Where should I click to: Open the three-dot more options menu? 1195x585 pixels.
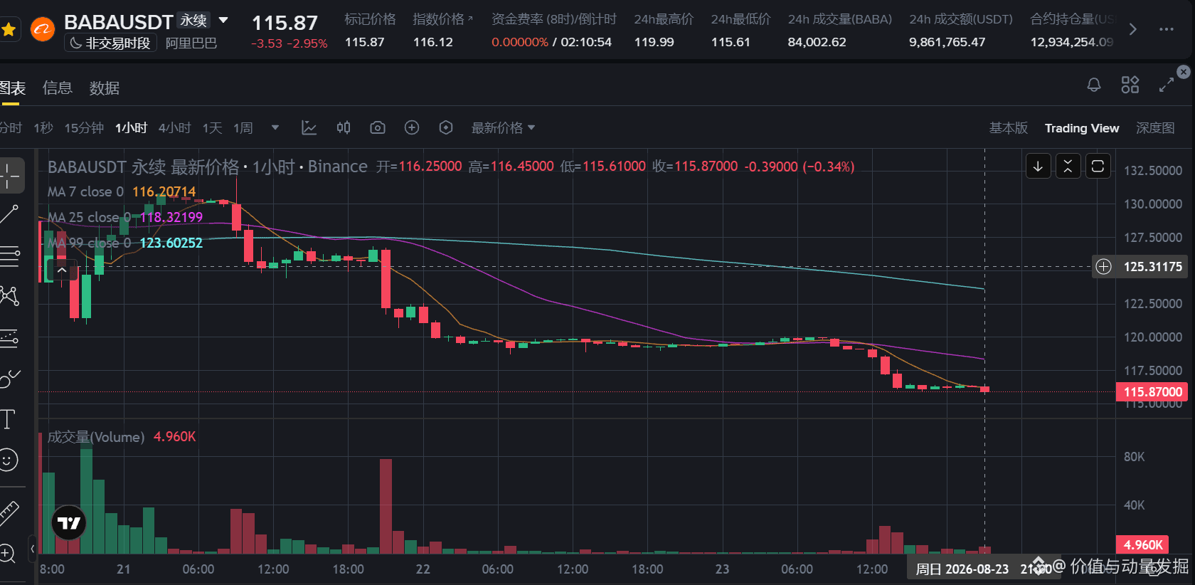point(1167,30)
